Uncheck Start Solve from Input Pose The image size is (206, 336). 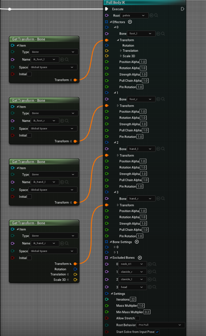pyautogui.click(x=158, y=332)
